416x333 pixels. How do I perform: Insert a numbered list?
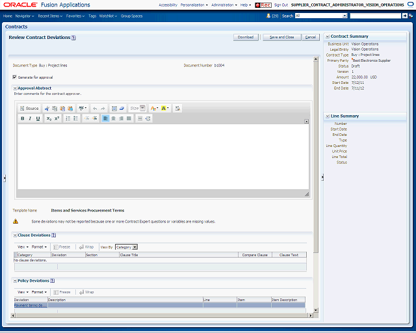tap(68, 118)
